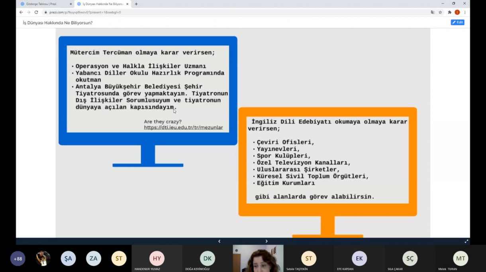Open the browser extensions puzzle icon
This screenshot has width=486, height=272.
point(449,12)
